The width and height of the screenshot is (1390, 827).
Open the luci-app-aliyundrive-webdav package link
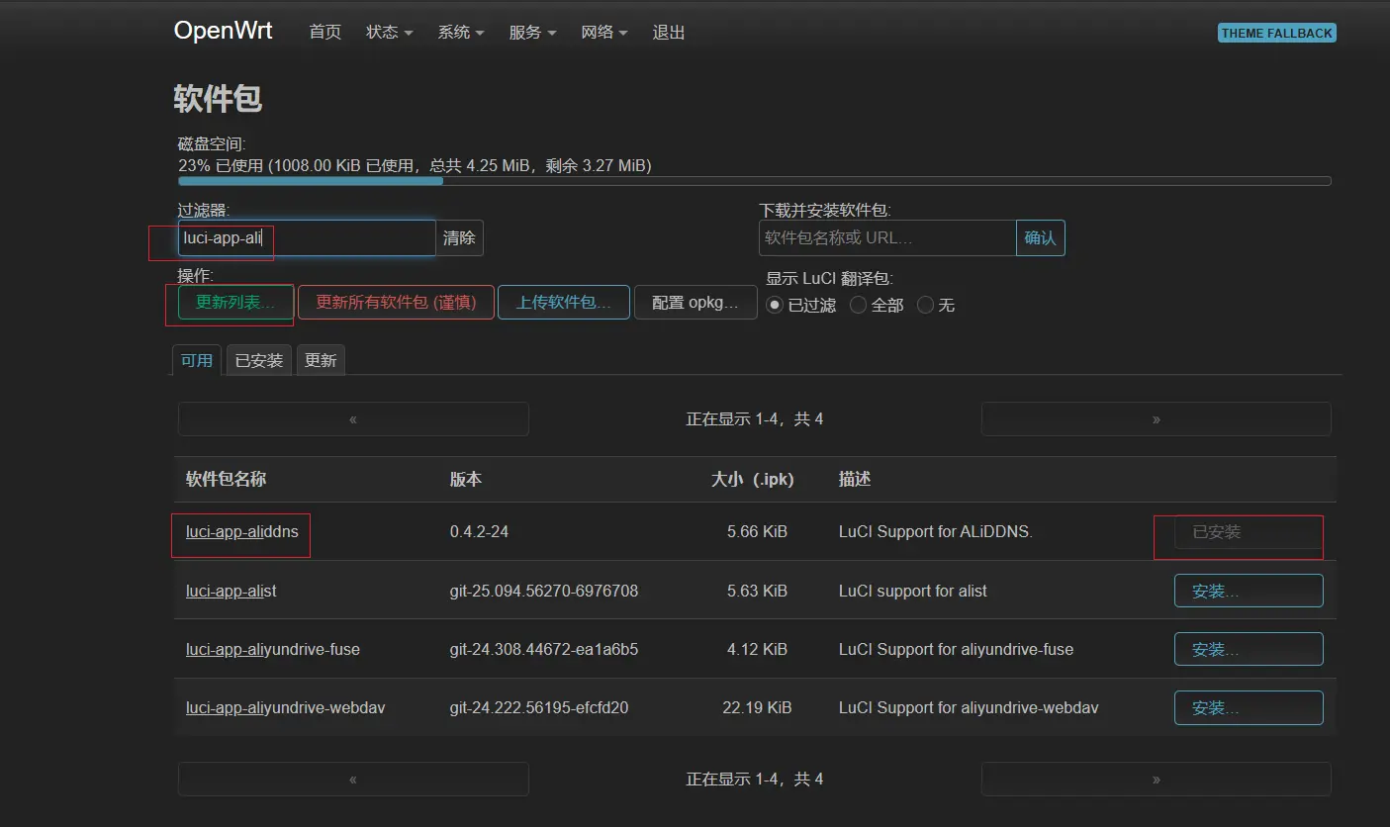click(x=285, y=708)
